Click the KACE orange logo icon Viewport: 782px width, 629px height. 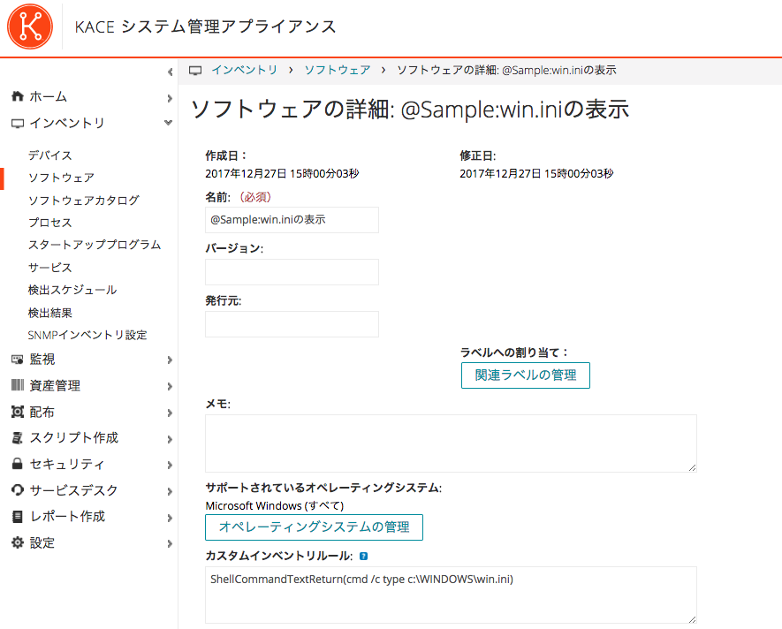tap(30, 27)
